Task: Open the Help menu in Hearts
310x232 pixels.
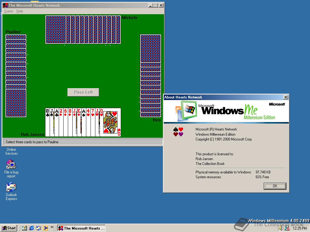Action: 20,11
